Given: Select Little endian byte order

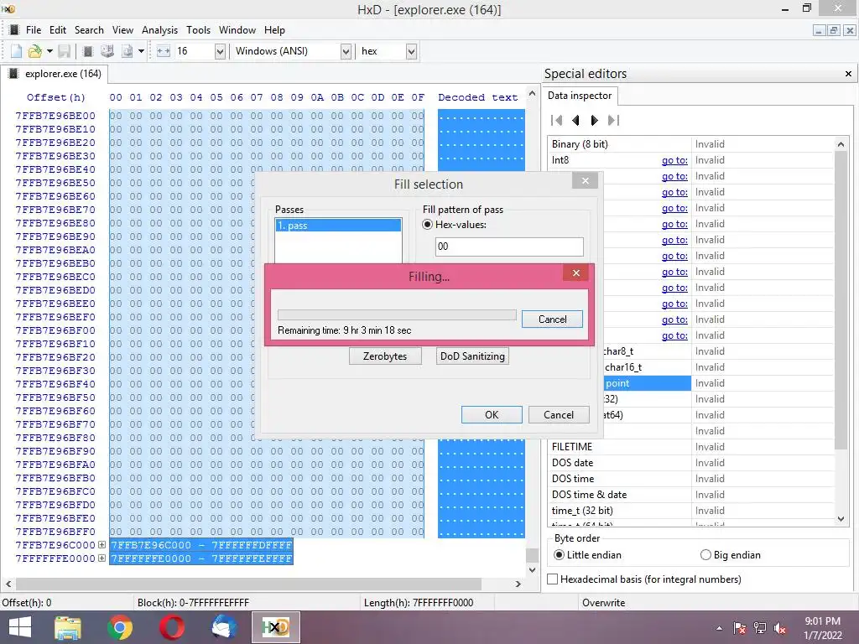Looking at the screenshot, I should pyautogui.click(x=559, y=555).
